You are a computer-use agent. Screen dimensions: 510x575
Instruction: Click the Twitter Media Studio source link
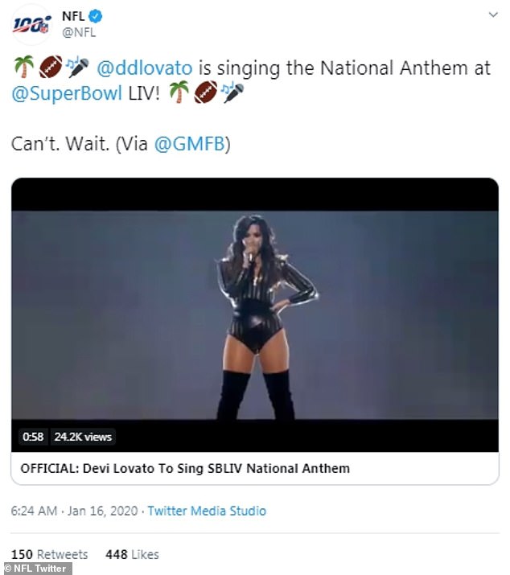(207, 511)
